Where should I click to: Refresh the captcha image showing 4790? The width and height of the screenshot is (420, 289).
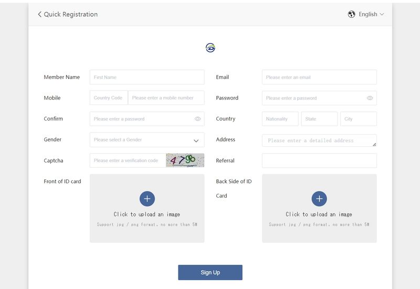[185, 160]
